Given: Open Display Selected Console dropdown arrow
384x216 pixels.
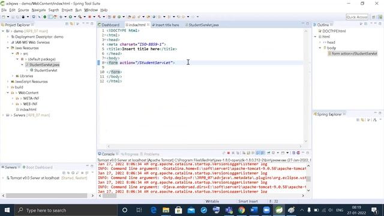Looking at the screenshot, I should [x=278, y=153].
